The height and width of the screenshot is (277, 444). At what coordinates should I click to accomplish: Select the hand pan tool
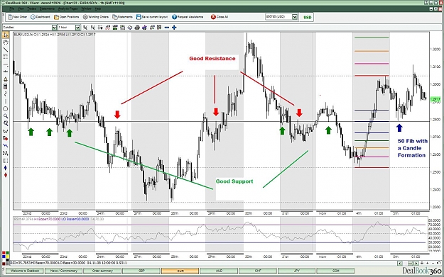pyautogui.click(x=6, y=42)
